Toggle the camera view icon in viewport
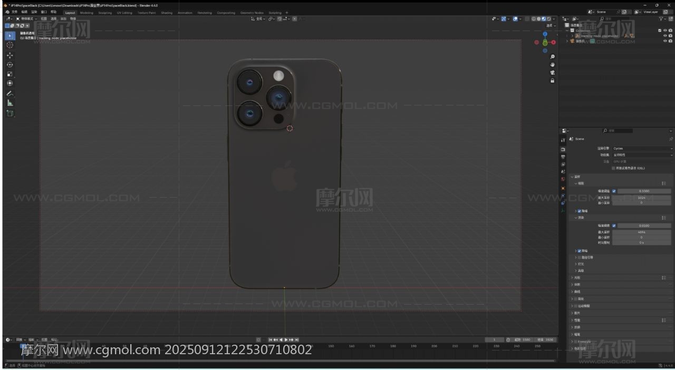675x370 pixels. tap(552, 73)
